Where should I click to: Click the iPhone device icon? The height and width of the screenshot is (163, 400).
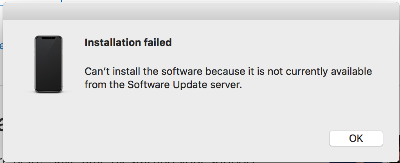(49, 64)
